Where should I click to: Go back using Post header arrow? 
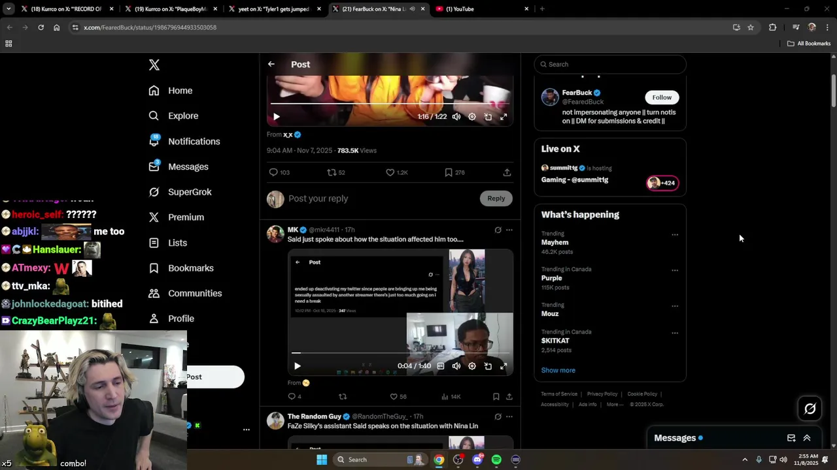(x=271, y=64)
